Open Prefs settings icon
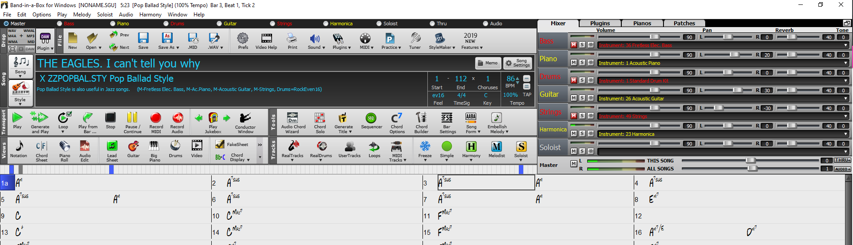The width and height of the screenshot is (853, 245). click(x=243, y=40)
